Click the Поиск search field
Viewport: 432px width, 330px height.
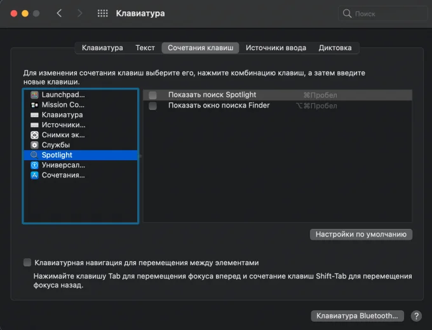point(382,13)
